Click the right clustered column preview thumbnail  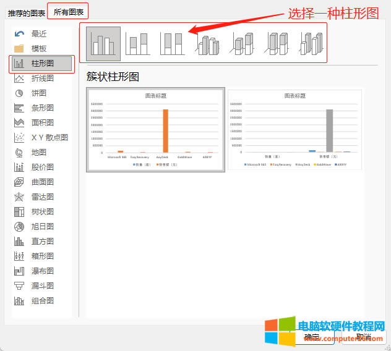pos(294,130)
